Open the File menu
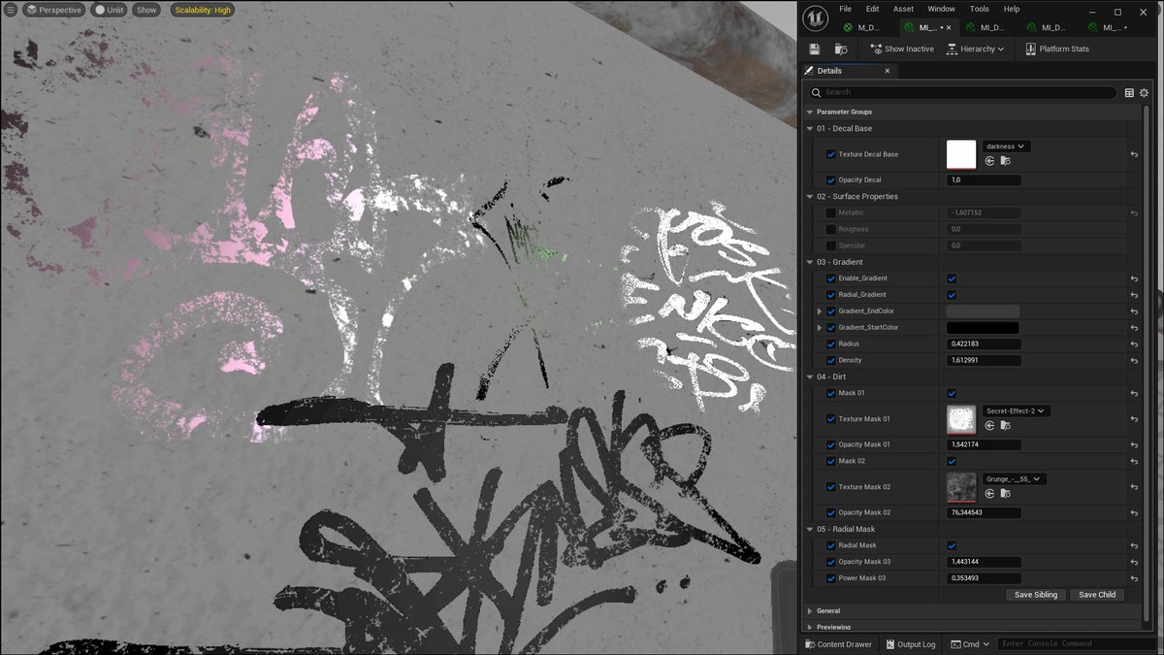The image size is (1164, 655). pyautogui.click(x=846, y=9)
